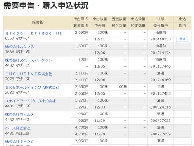
Task: Select receipt number 900727059
Action: click(x=161, y=134)
